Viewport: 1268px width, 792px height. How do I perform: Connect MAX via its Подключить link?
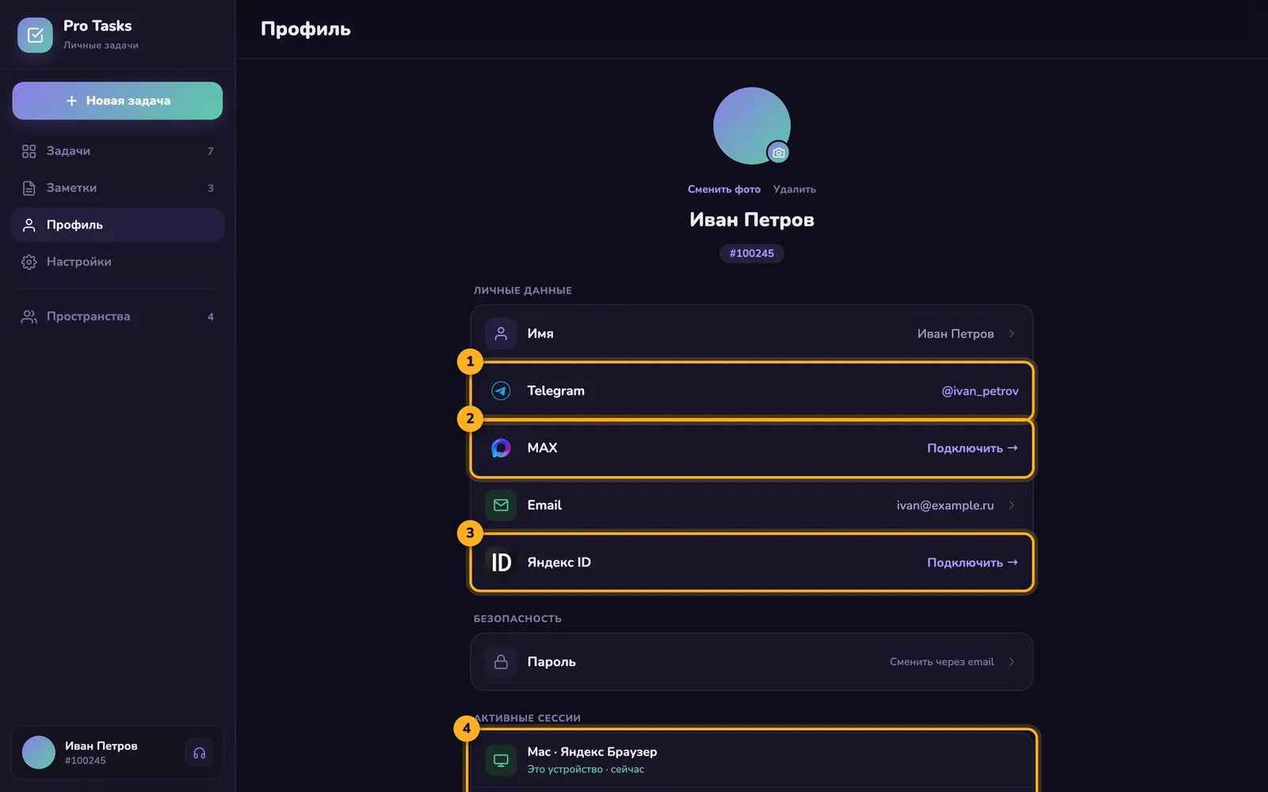[972, 448]
